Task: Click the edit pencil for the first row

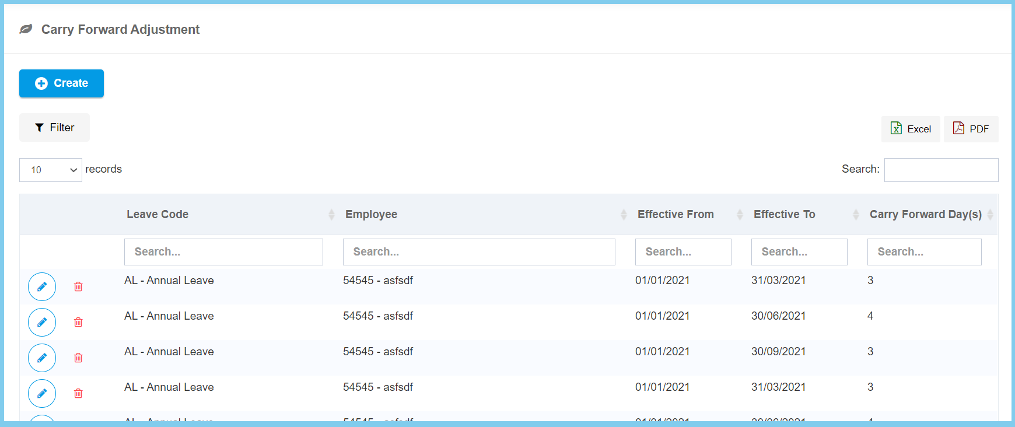Action: (x=42, y=286)
